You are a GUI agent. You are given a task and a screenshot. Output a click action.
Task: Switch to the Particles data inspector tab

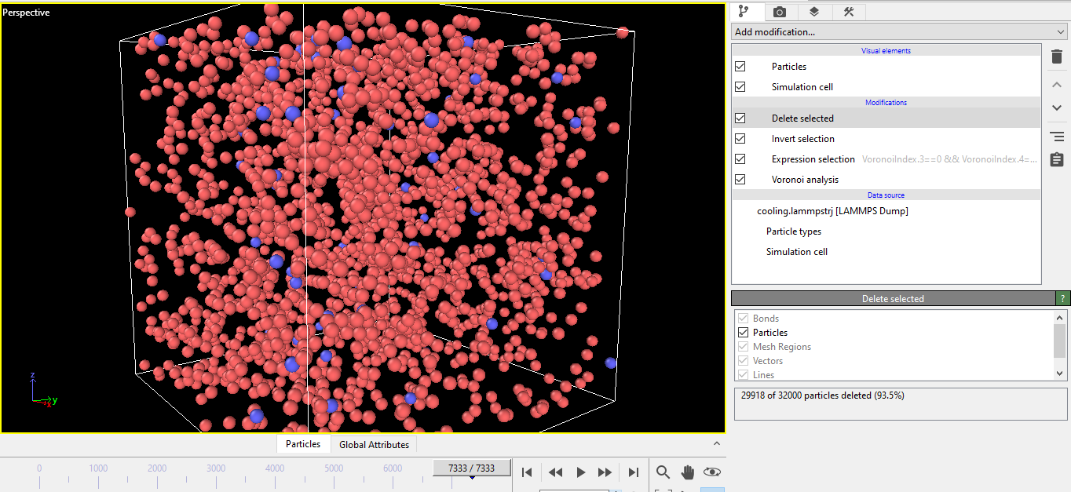303,444
